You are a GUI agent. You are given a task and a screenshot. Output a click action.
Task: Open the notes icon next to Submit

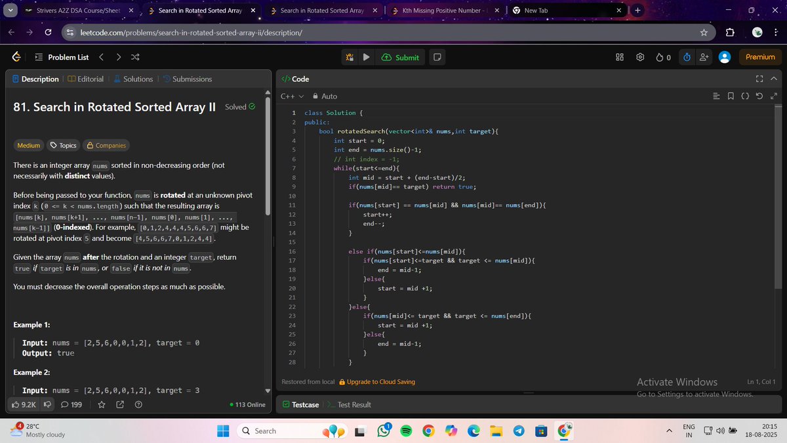click(437, 57)
